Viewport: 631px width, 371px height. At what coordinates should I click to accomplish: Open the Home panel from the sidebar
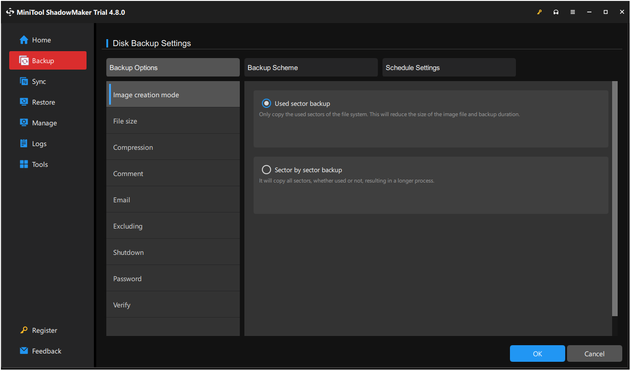[x=40, y=40]
